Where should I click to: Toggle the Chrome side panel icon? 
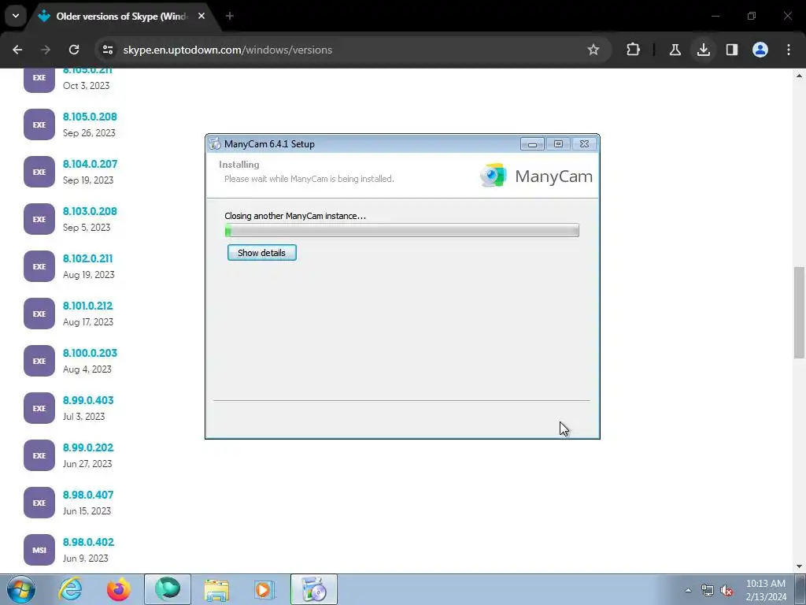(731, 50)
